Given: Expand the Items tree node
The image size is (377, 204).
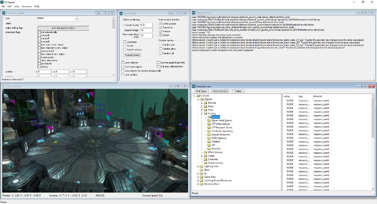Looking at the screenshot, I should [202, 106].
